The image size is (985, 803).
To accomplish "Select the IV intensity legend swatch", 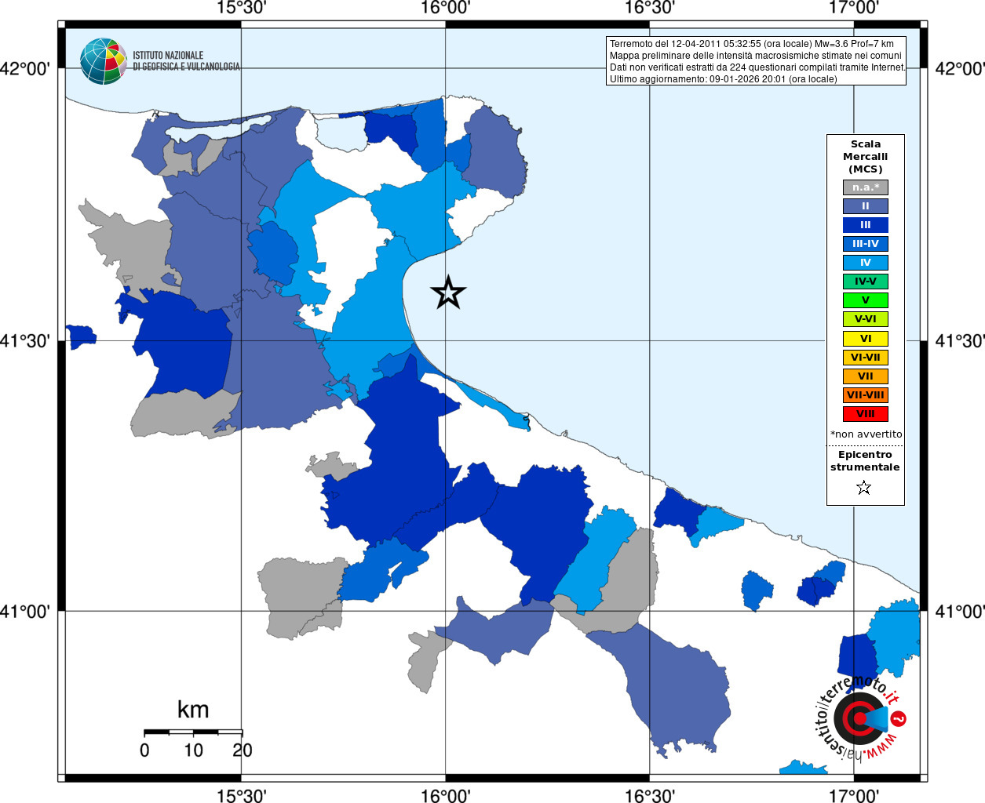I will point(866,263).
